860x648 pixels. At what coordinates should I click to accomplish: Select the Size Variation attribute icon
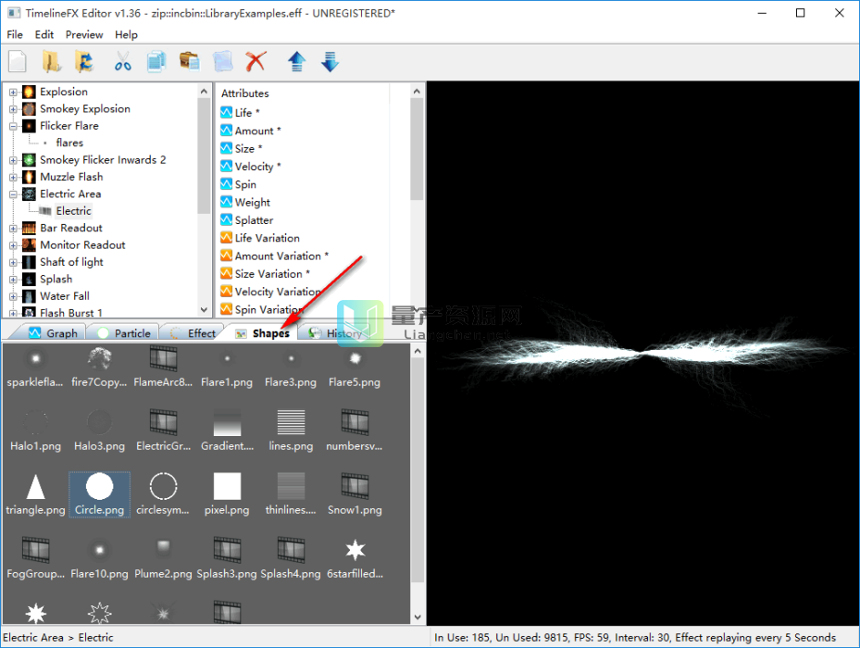[227, 273]
